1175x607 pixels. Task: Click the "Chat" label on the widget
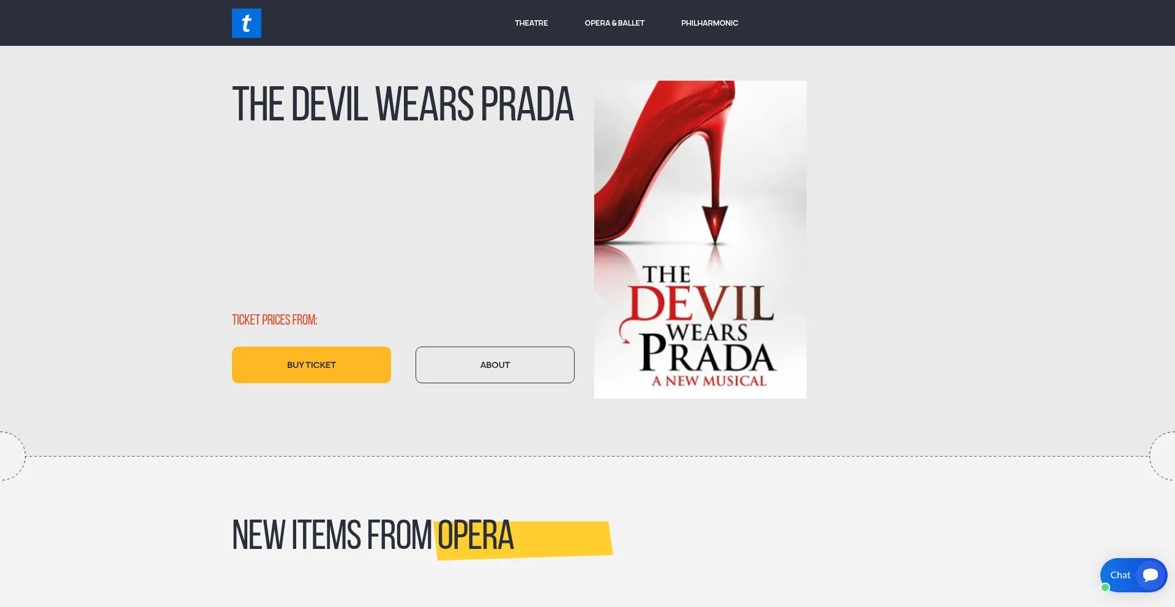pos(1120,575)
